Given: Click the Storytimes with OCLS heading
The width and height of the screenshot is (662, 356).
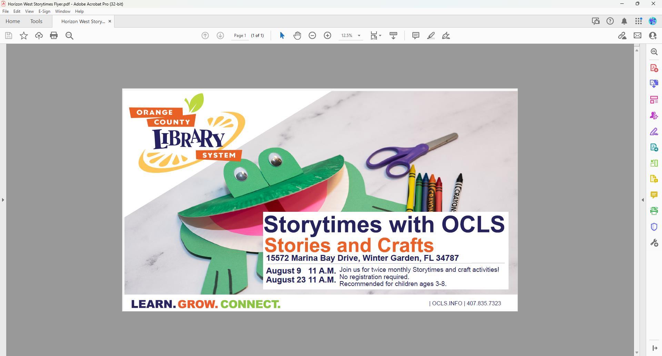Looking at the screenshot, I should point(384,224).
